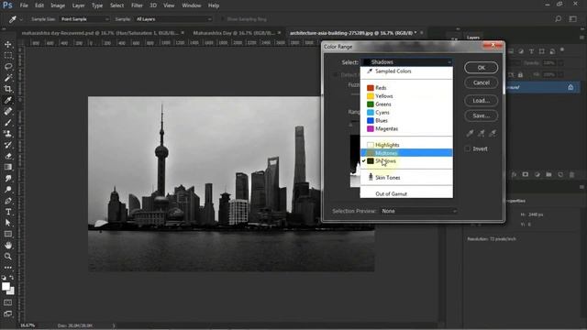Toggle Show Sampling Ring checkbox
The image size is (587, 330).
click(223, 18)
